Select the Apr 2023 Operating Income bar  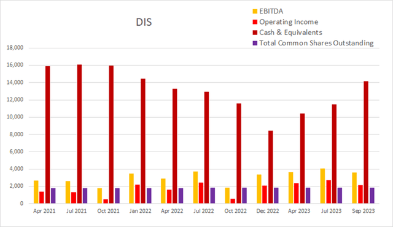297,193
